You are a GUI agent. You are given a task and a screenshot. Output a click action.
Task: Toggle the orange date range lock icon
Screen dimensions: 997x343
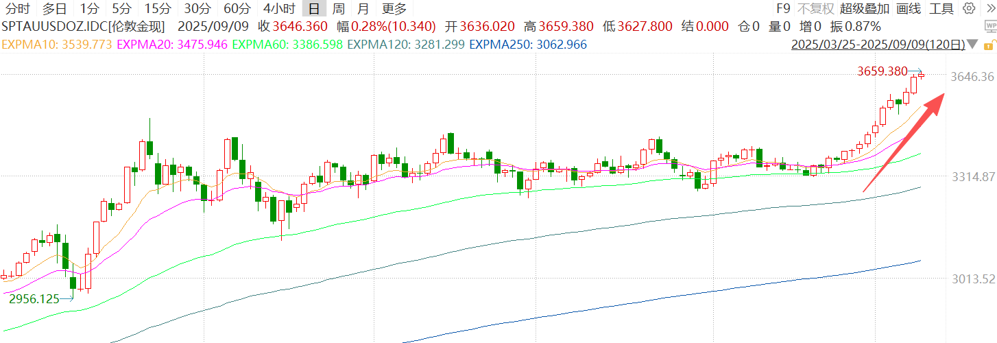(x=988, y=45)
